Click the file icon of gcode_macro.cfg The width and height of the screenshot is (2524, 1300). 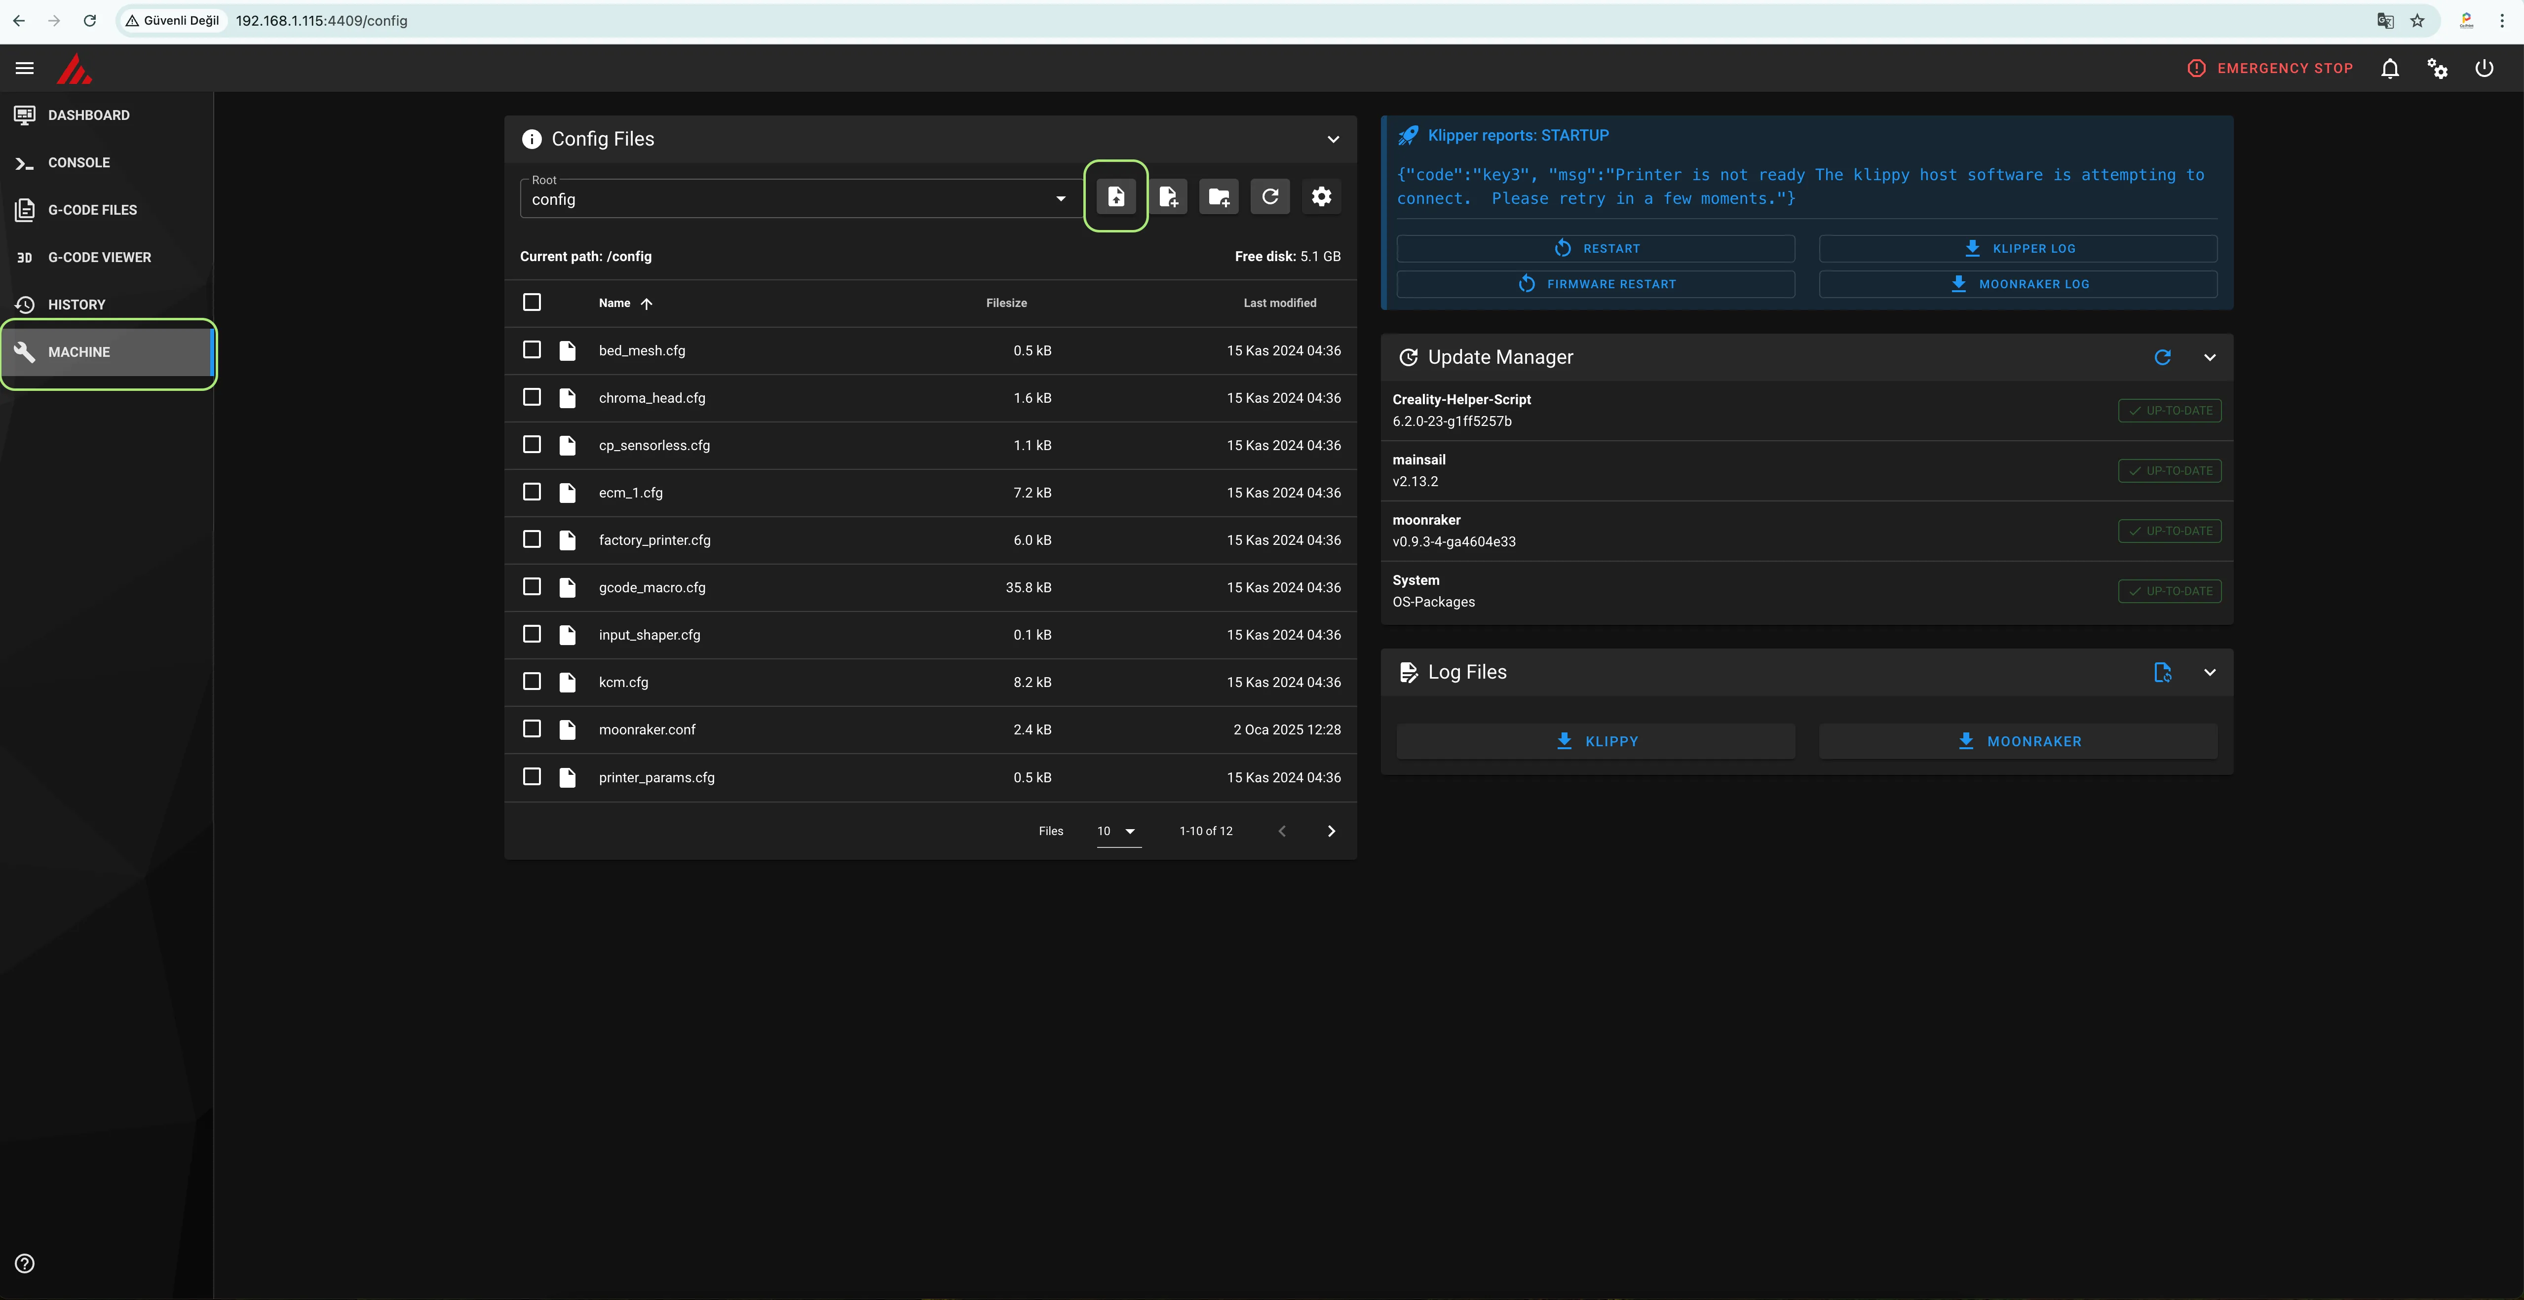[x=567, y=588]
